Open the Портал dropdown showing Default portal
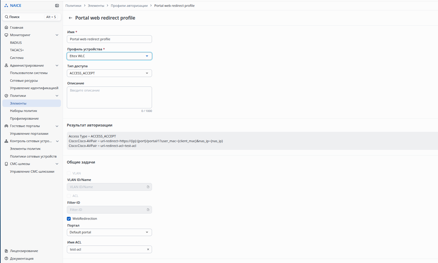This screenshot has height=263, width=438. [109, 232]
